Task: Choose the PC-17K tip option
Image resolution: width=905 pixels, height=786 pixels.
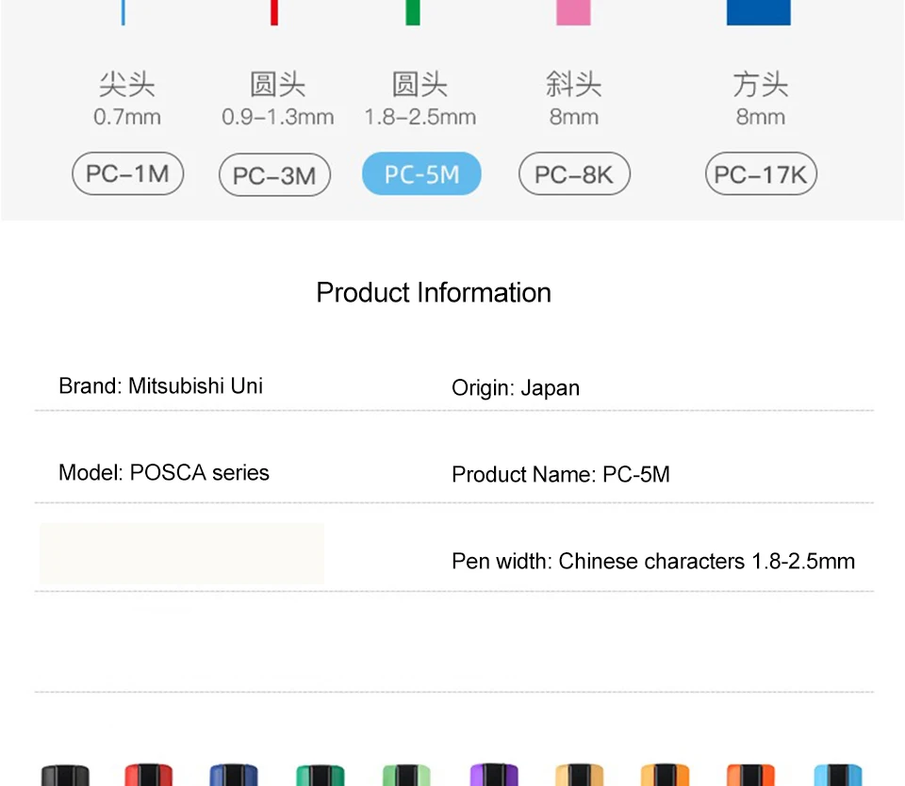Action: 761,173
